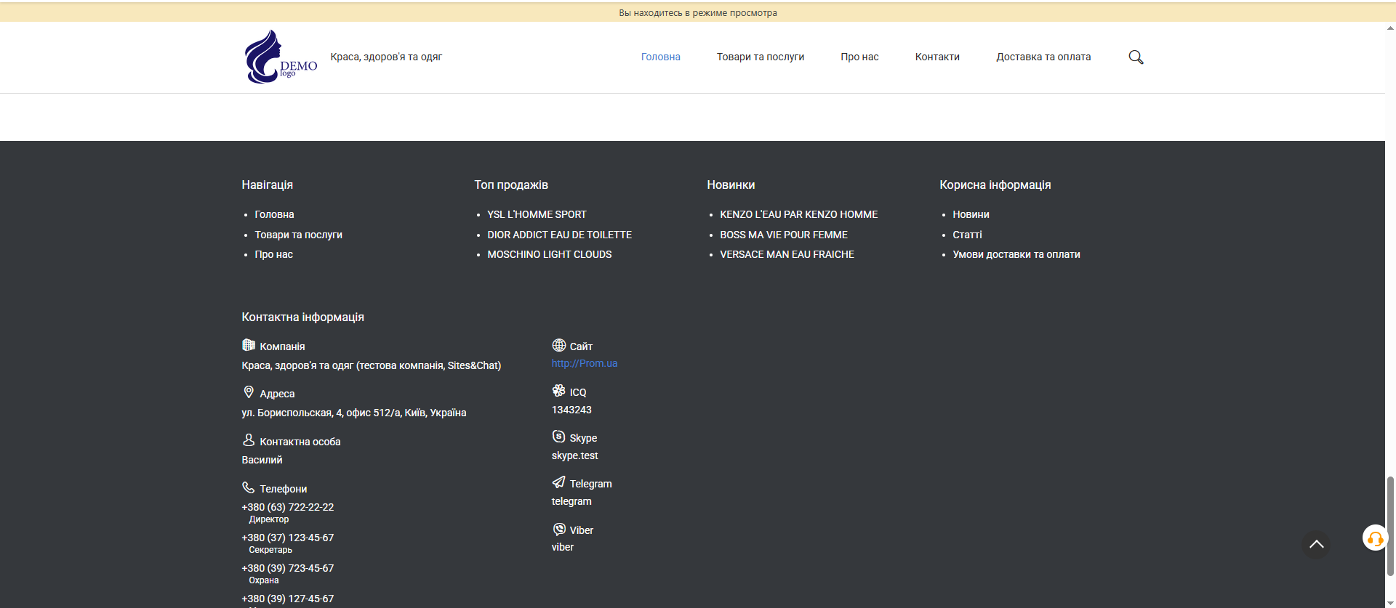The width and height of the screenshot is (1396, 608).
Task: Click the vertical page scrollbar thumb
Action: [x=1390, y=523]
